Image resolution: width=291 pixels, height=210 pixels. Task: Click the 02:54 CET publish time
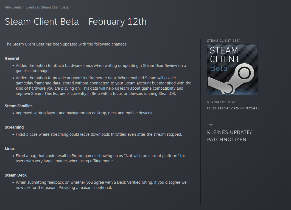click(254, 108)
